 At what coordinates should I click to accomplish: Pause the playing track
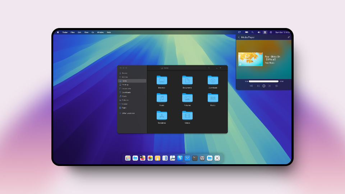(x=264, y=86)
